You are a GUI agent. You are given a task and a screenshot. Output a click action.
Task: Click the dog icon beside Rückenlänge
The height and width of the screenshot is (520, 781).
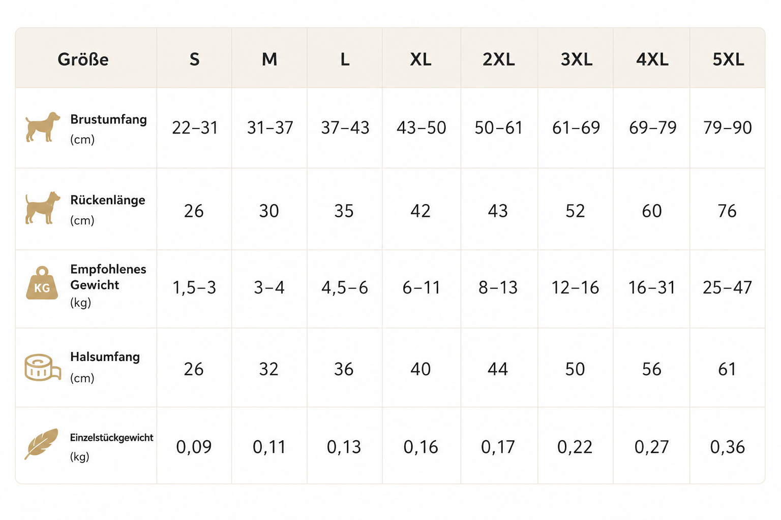(43, 208)
